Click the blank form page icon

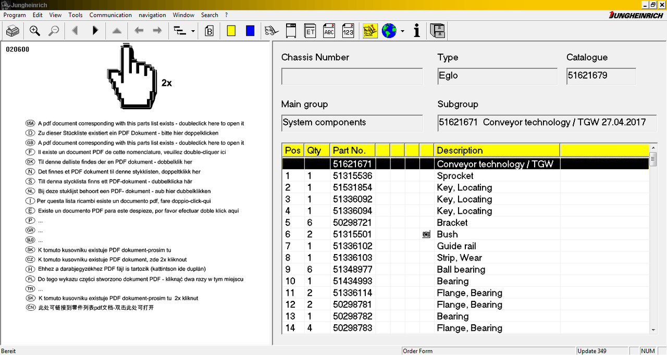click(x=291, y=31)
